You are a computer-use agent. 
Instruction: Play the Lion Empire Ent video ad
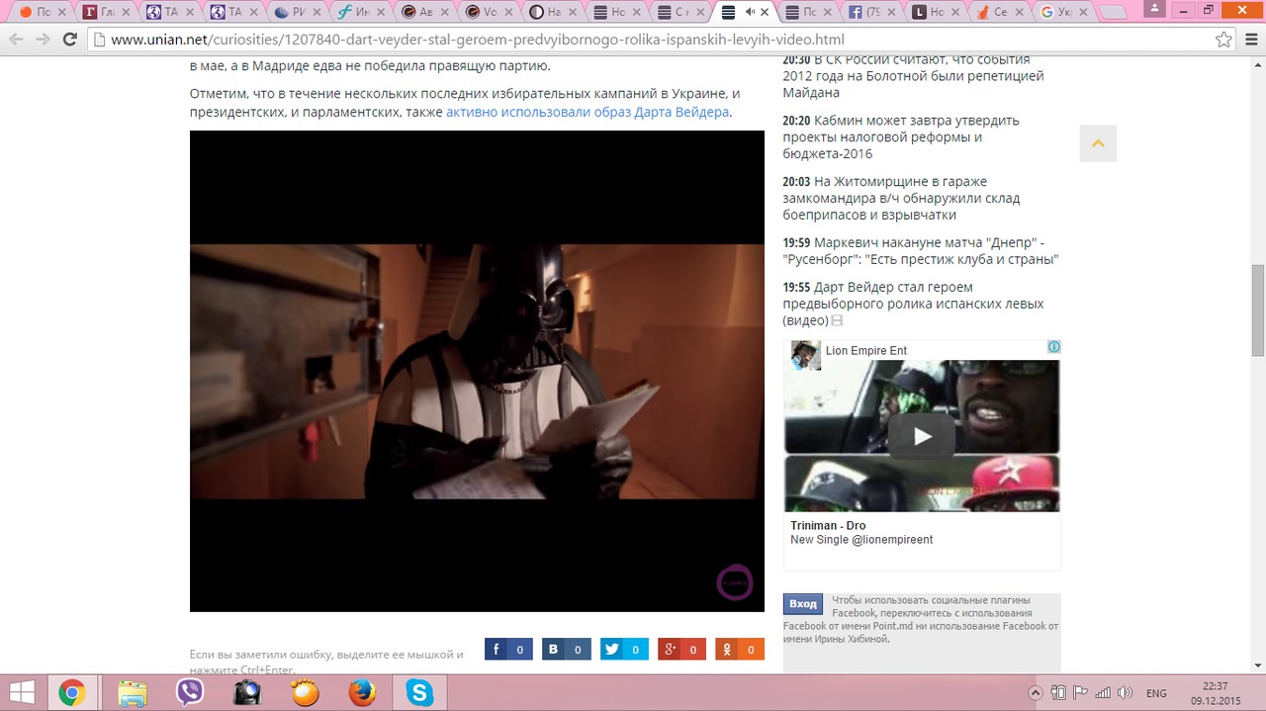coord(922,436)
